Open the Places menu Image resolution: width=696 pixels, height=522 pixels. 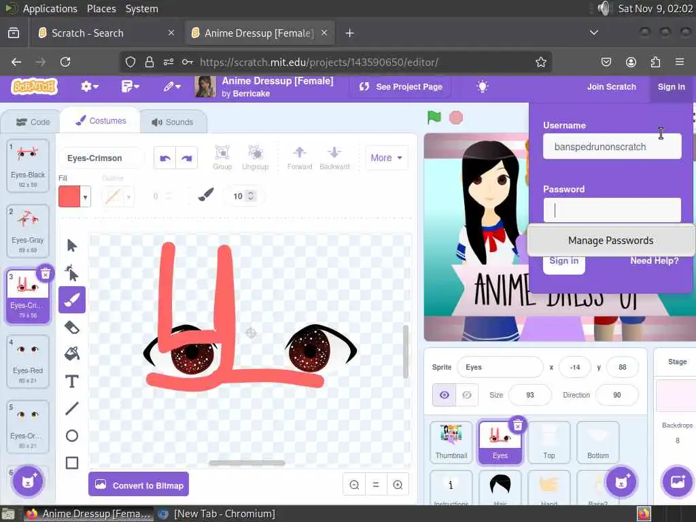point(101,9)
